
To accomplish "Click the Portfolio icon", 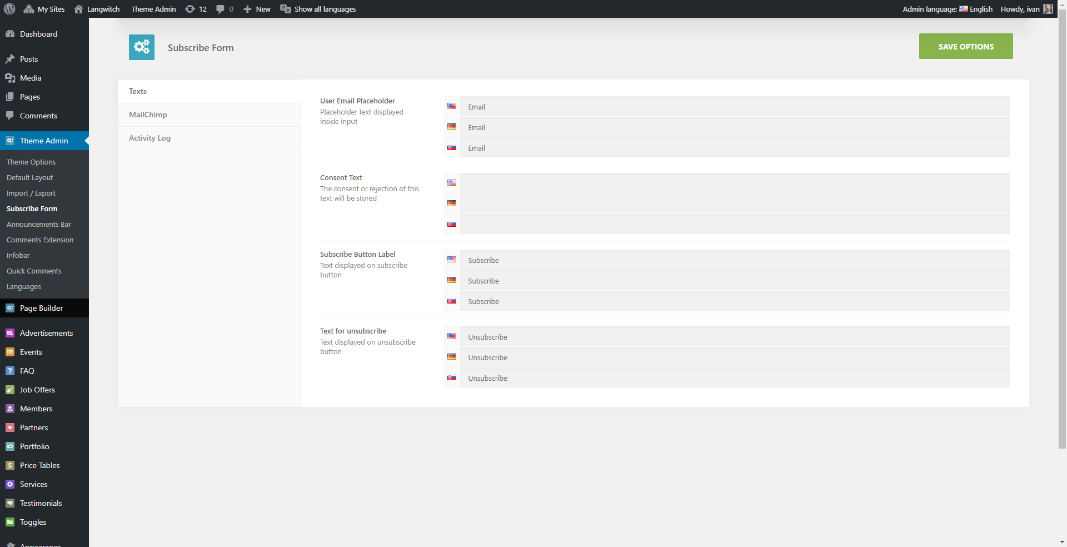I will pos(10,446).
